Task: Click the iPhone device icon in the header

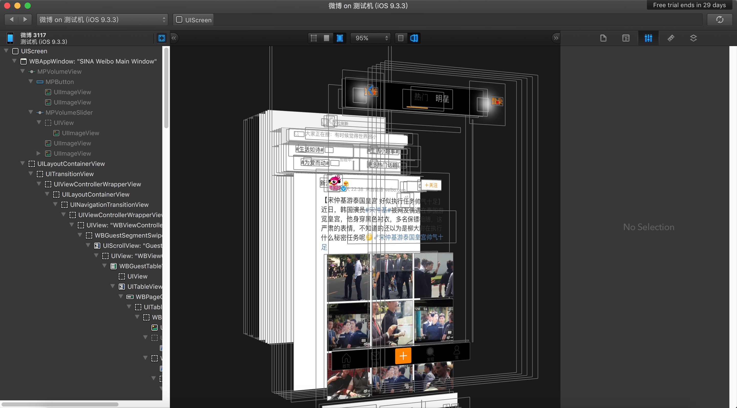Action: click(10, 38)
